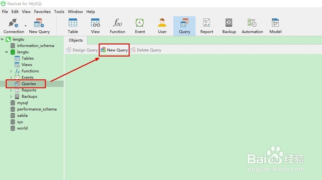Open the Backup toolbar icon
Viewport: 322px width, 180px height.
click(x=229, y=26)
